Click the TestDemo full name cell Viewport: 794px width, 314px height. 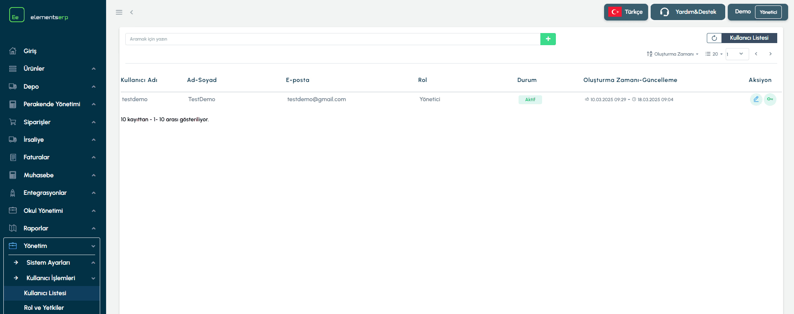coord(202,99)
